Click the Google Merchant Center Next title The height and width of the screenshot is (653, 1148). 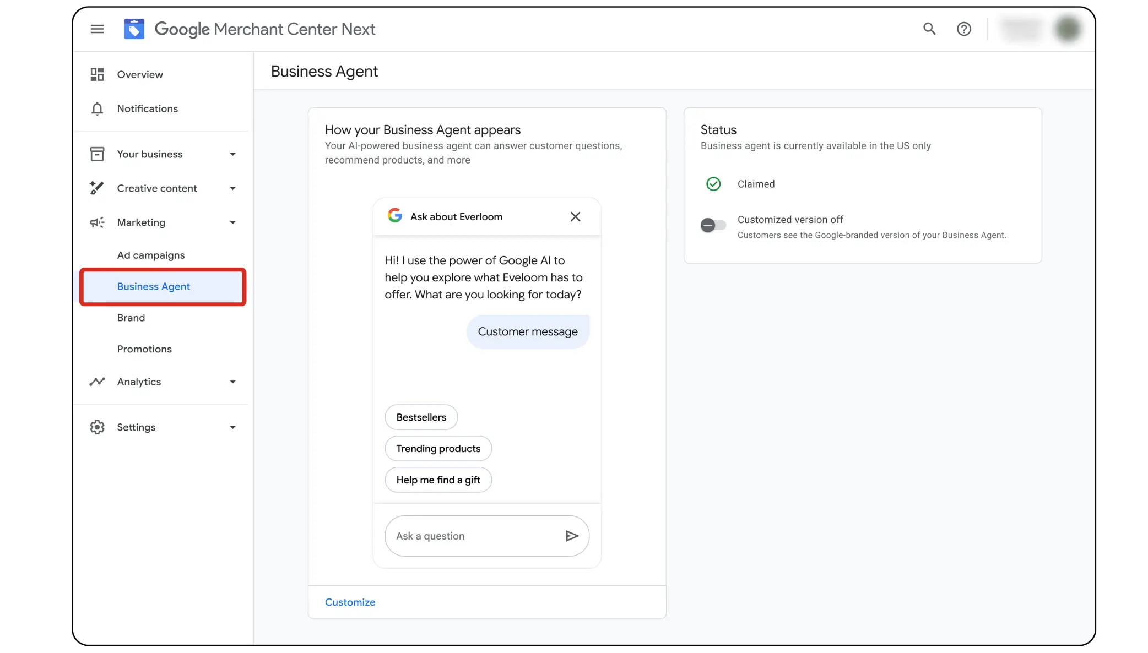(x=264, y=29)
